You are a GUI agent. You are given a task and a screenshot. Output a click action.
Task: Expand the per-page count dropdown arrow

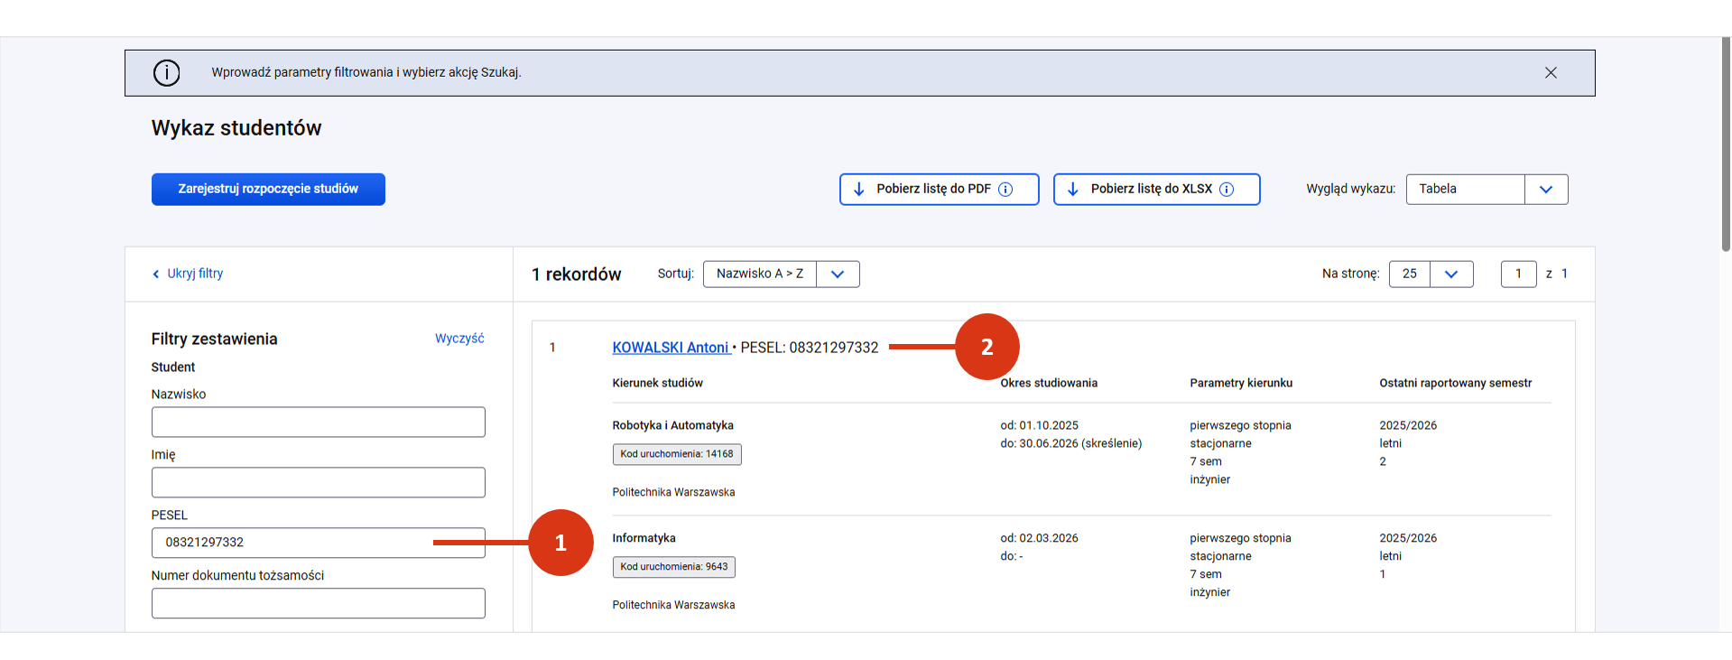[x=1451, y=274]
